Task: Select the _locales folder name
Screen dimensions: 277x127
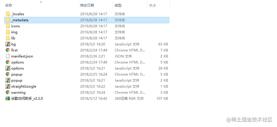Action: click(18, 14)
